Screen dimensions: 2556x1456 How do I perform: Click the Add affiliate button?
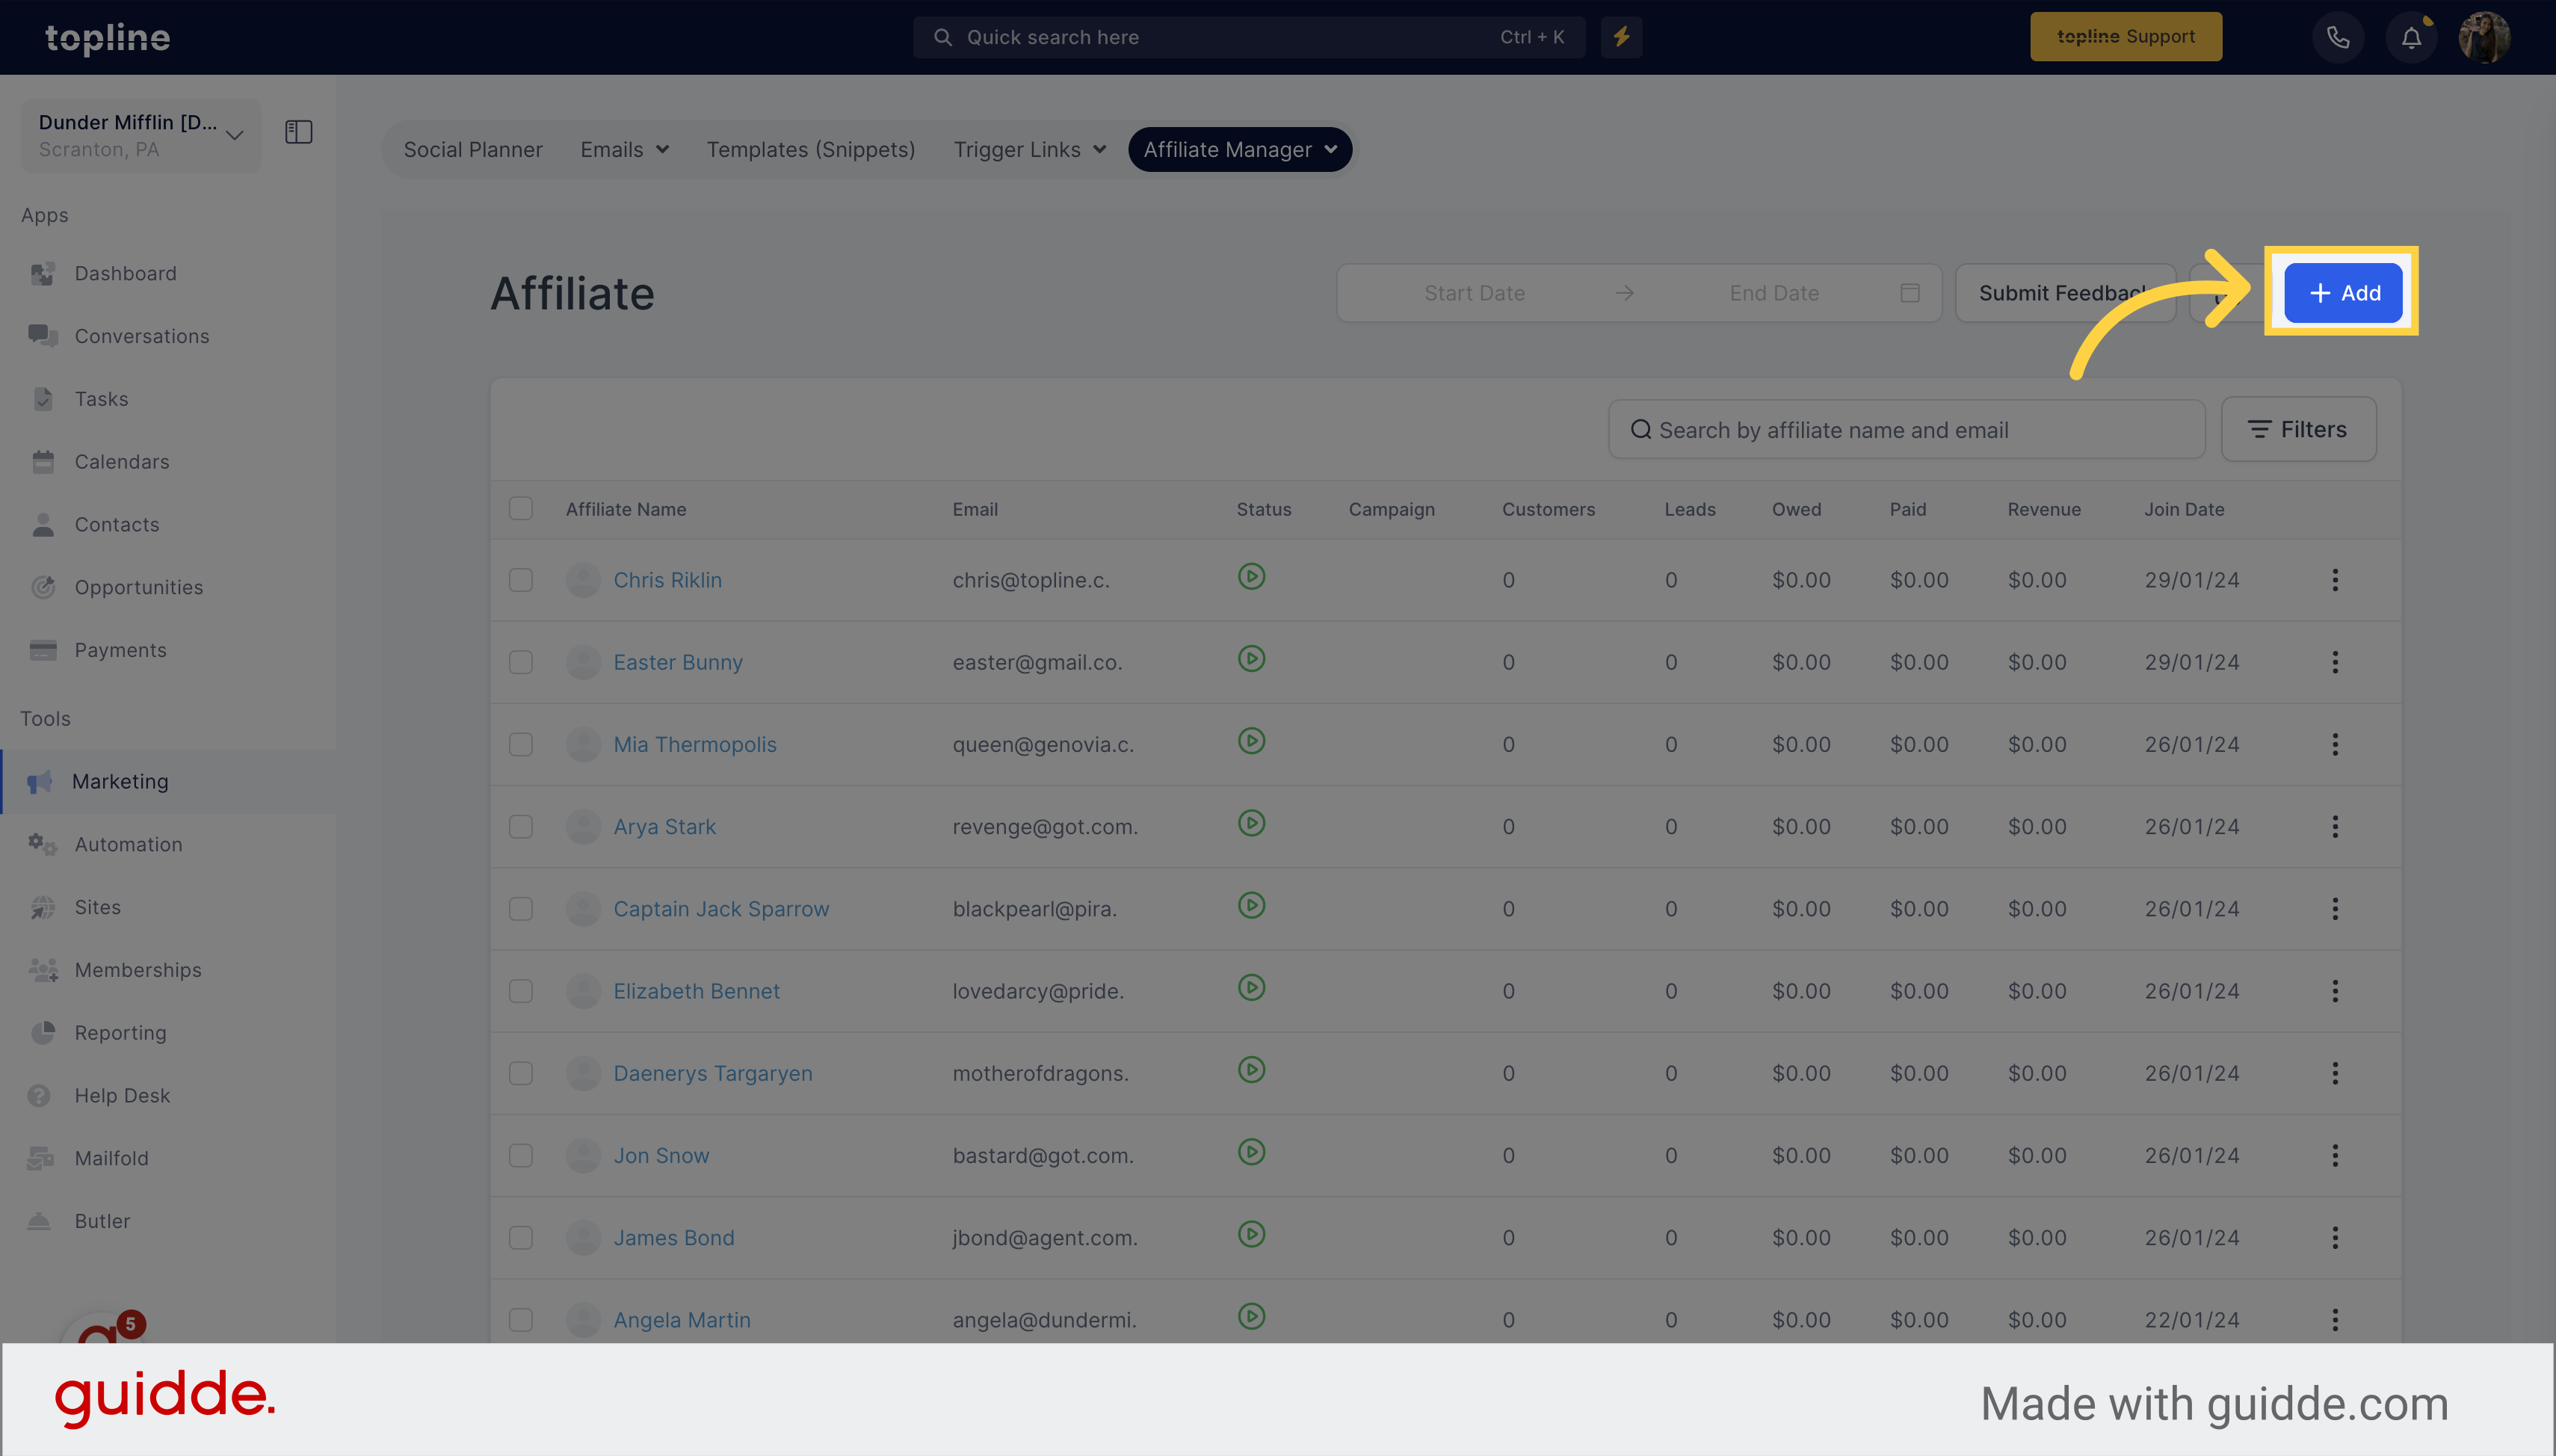[x=2343, y=293]
